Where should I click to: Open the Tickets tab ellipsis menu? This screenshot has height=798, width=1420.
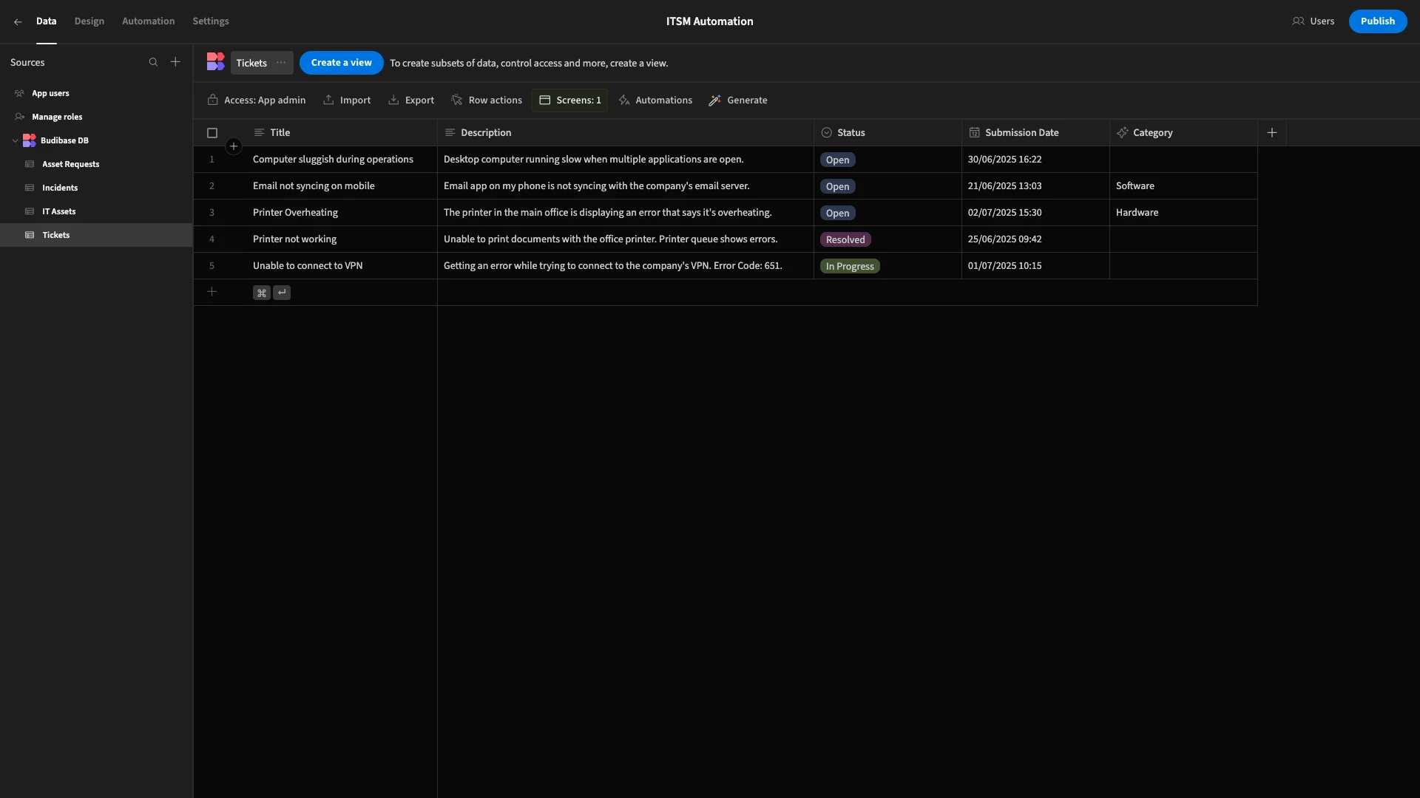281,63
